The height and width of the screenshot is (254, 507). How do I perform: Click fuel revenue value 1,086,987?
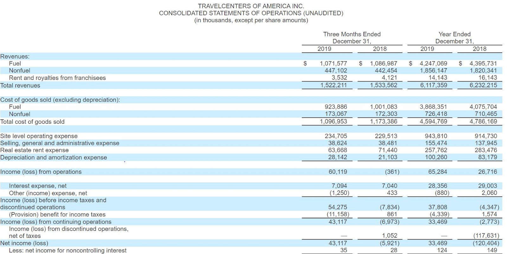coord(383,63)
